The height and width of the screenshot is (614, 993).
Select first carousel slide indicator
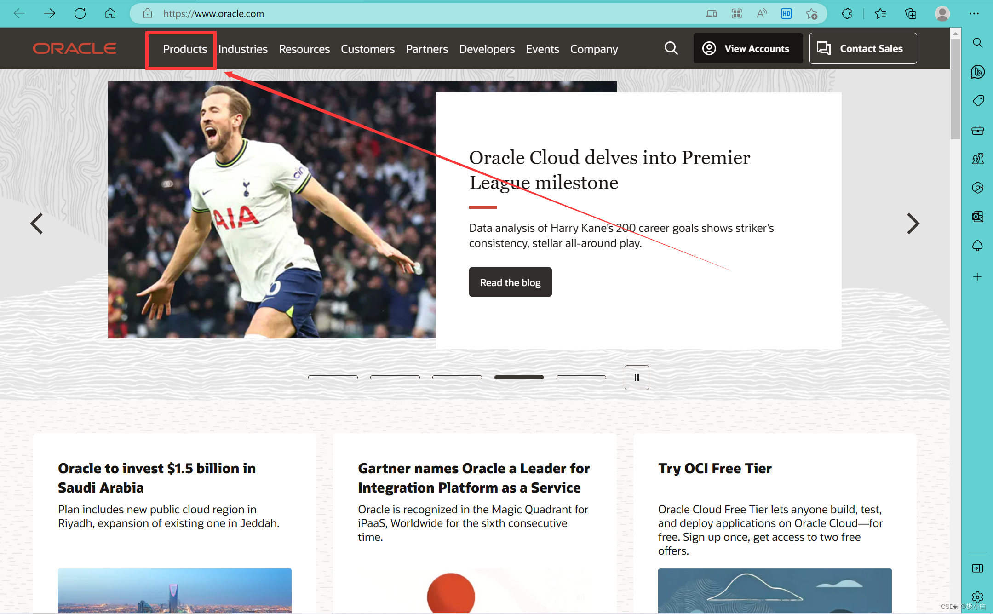(333, 377)
